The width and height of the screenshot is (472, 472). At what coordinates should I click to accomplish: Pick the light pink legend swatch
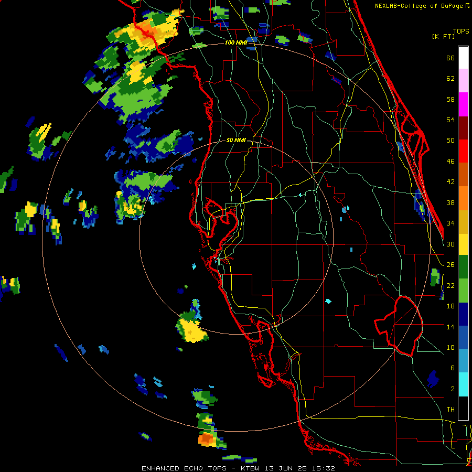[x=463, y=81]
